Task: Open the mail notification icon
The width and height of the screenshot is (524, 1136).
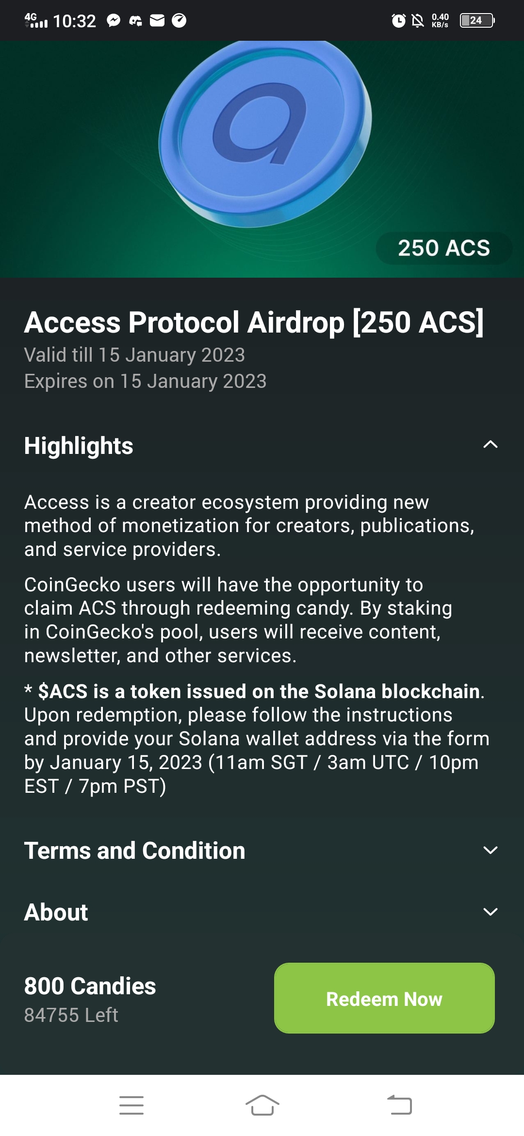Action: point(157,20)
